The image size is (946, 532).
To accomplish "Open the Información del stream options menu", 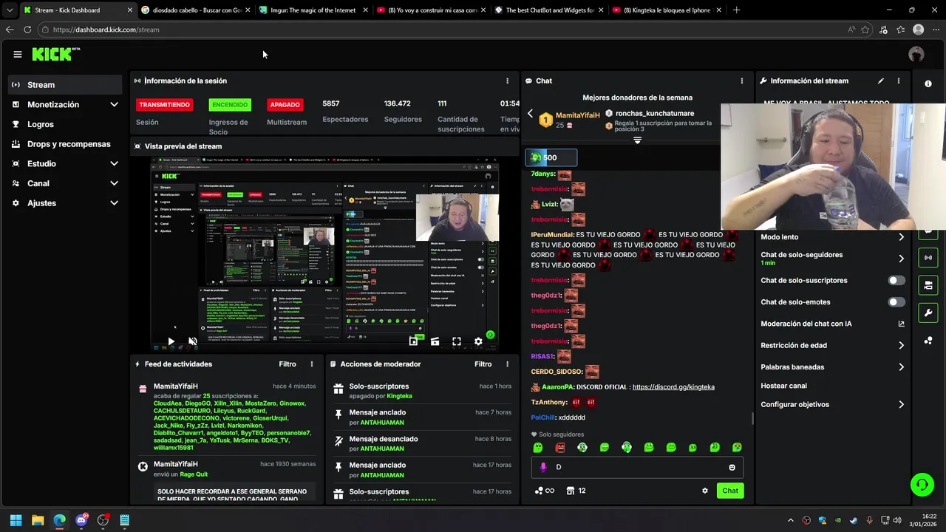I will click(x=899, y=81).
